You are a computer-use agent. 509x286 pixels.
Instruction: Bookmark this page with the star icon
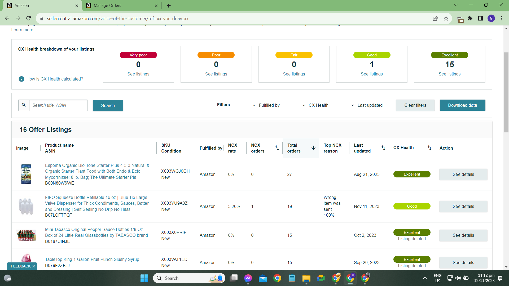click(446, 19)
